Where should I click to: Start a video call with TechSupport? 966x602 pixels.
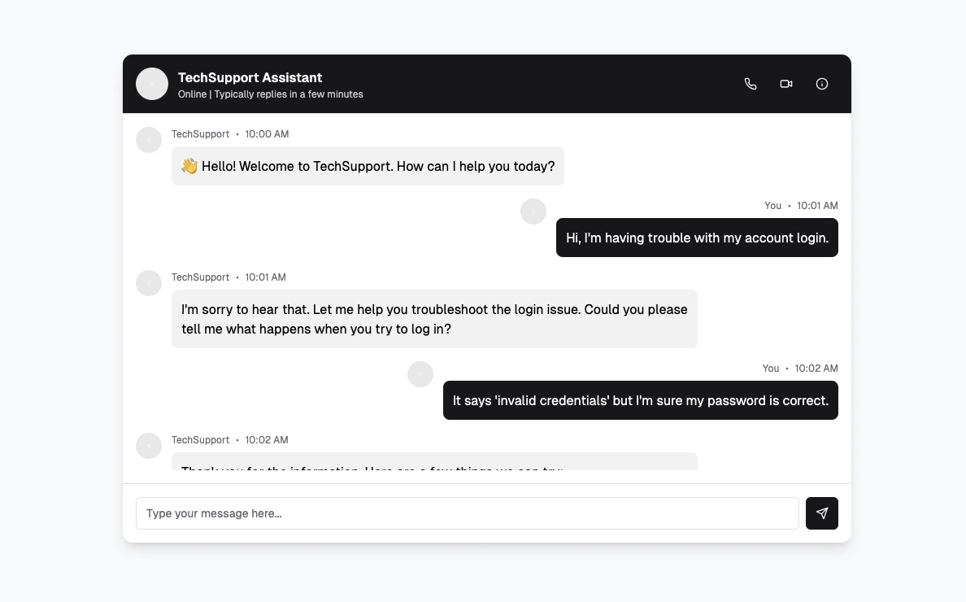pos(785,84)
